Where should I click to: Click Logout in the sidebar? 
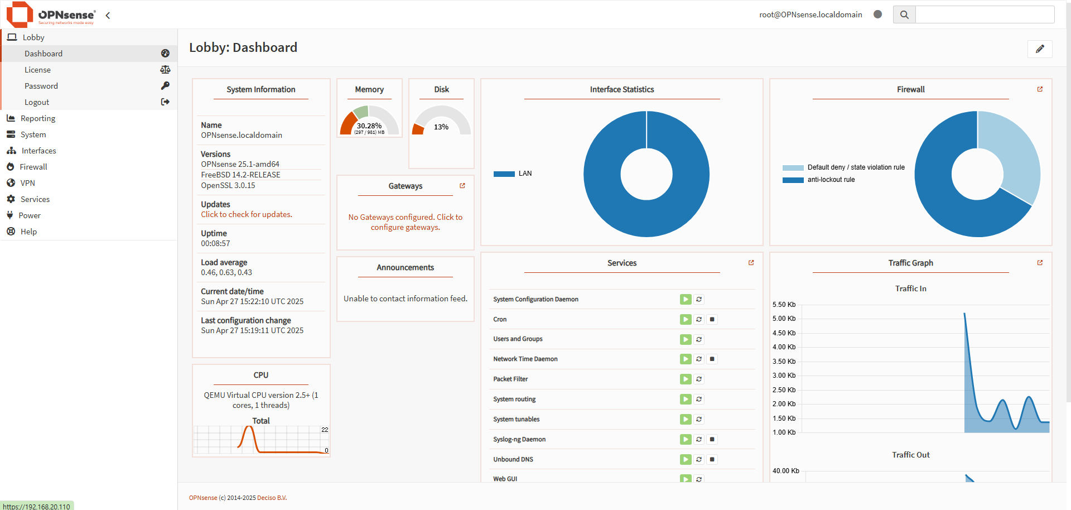89,102
